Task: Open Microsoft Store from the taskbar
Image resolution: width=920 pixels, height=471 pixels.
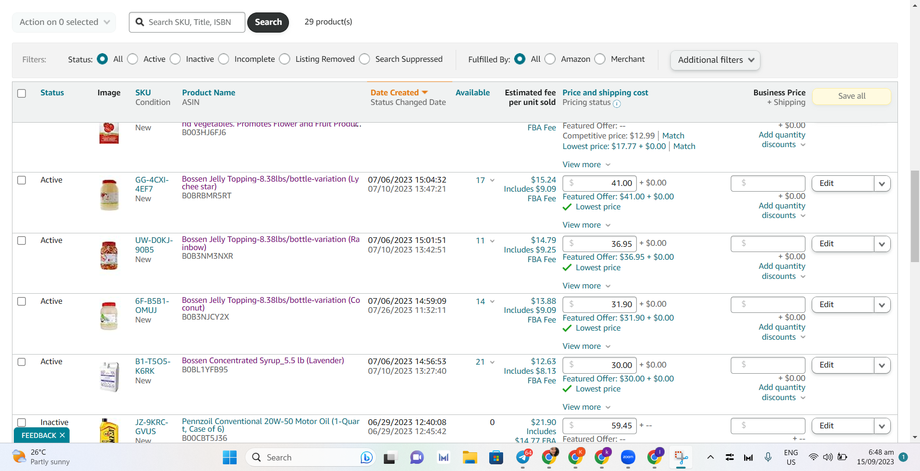Action: point(496,458)
